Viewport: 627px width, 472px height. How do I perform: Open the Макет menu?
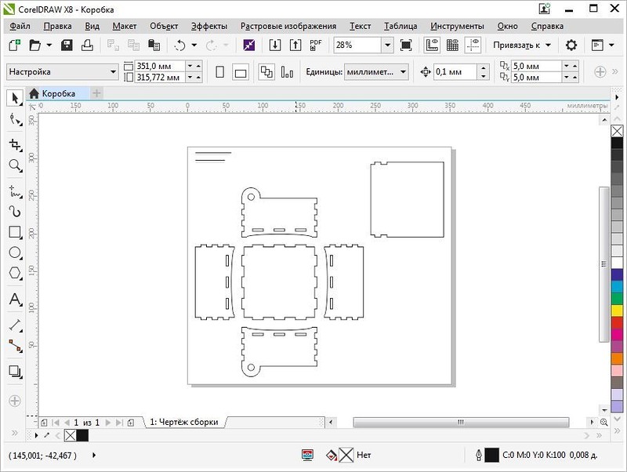click(x=125, y=26)
